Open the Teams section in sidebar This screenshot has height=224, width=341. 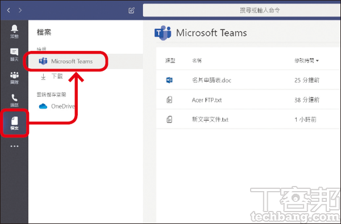click(14, 78)
